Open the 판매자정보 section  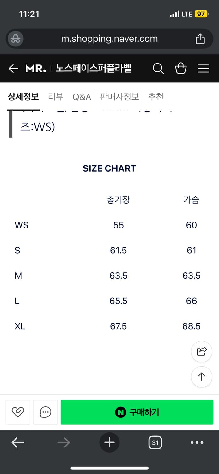(119, 97)
